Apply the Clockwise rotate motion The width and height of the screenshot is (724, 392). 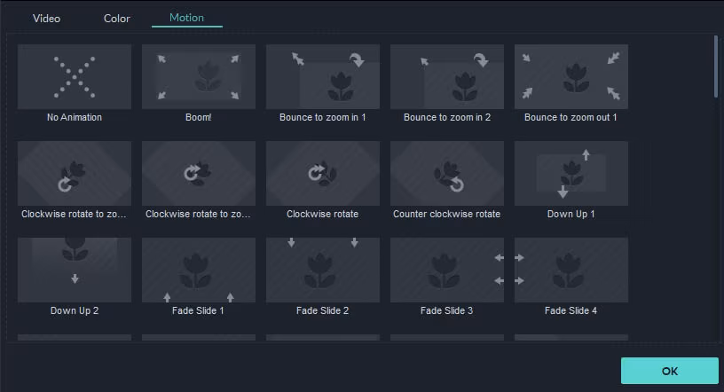pyautogui.click(x=323, y=173)
